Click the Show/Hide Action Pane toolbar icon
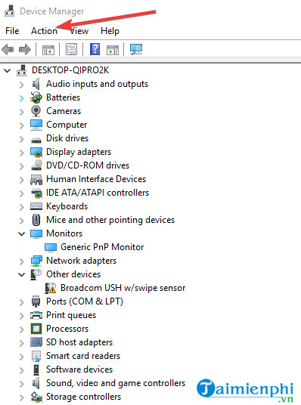This screenshot has width=301, height=405. (113, 49)
